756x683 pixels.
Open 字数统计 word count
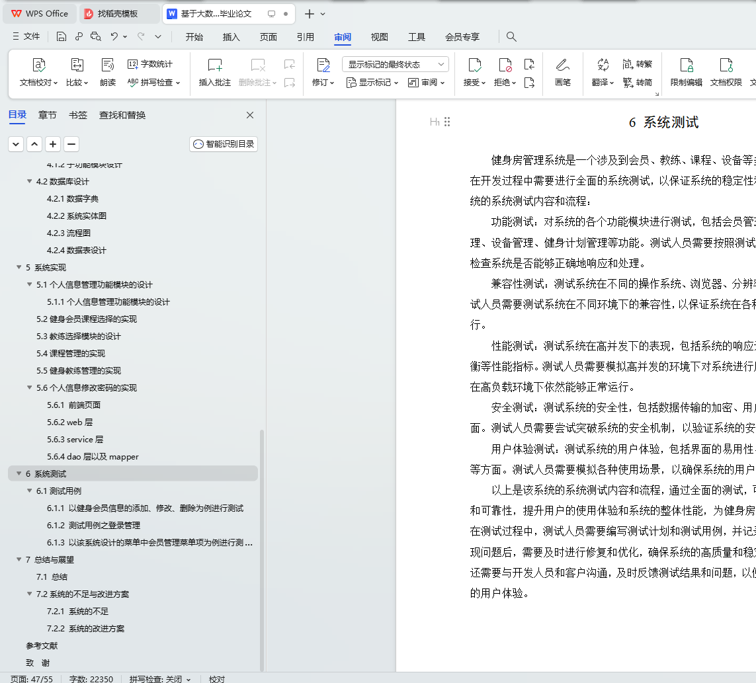[150, 64]
